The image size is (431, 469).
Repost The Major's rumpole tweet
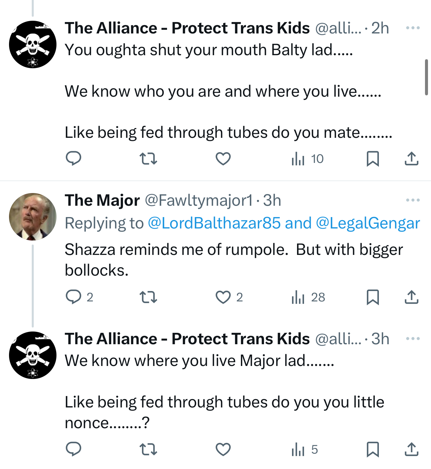(148, 297)
